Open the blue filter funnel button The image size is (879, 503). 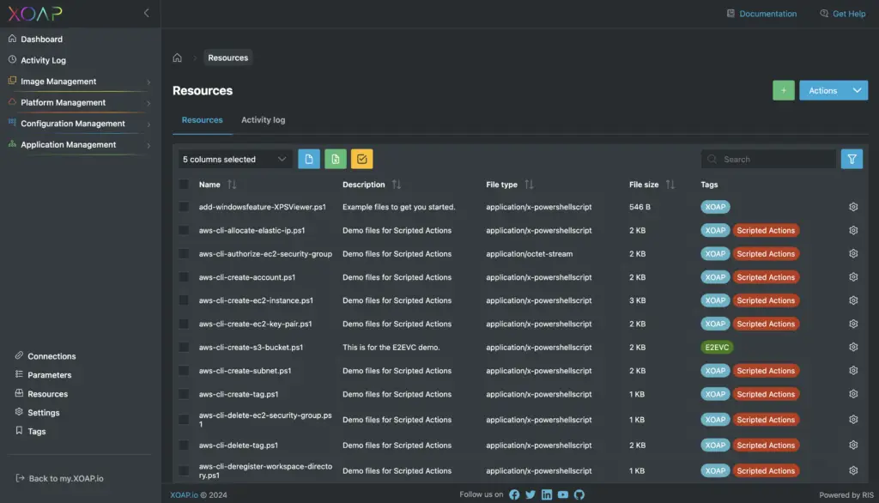[x=852, y=160]
